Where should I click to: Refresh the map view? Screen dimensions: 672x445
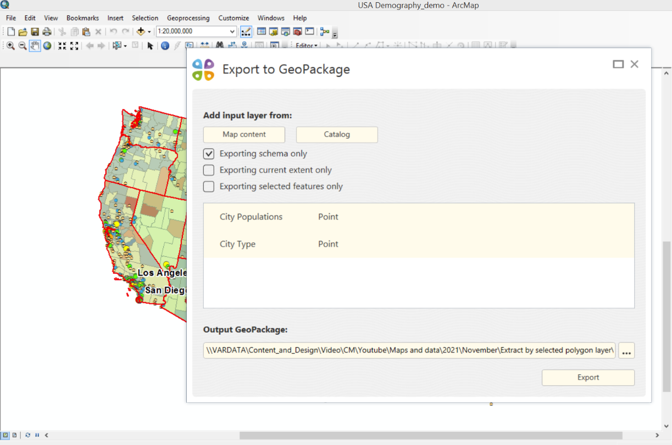[x=27, y=435]
